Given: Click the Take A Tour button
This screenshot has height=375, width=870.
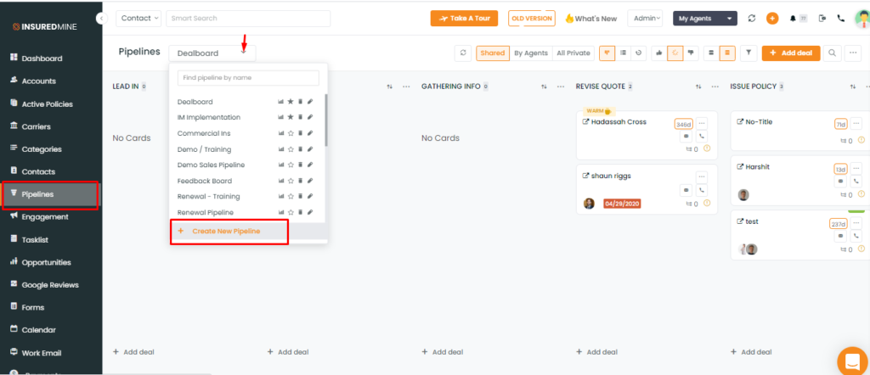Looking at the screenshot, I should [x=465, y=19].
